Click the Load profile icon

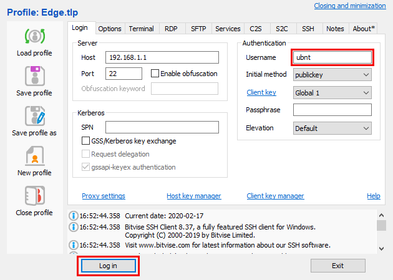click(34, 36)
